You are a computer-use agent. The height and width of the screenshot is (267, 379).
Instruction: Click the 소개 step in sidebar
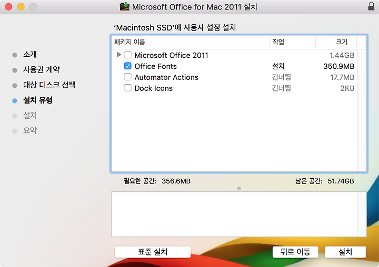tap(30, 54)
